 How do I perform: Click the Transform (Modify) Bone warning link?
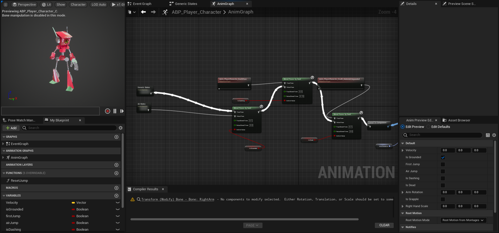point(178,199)
